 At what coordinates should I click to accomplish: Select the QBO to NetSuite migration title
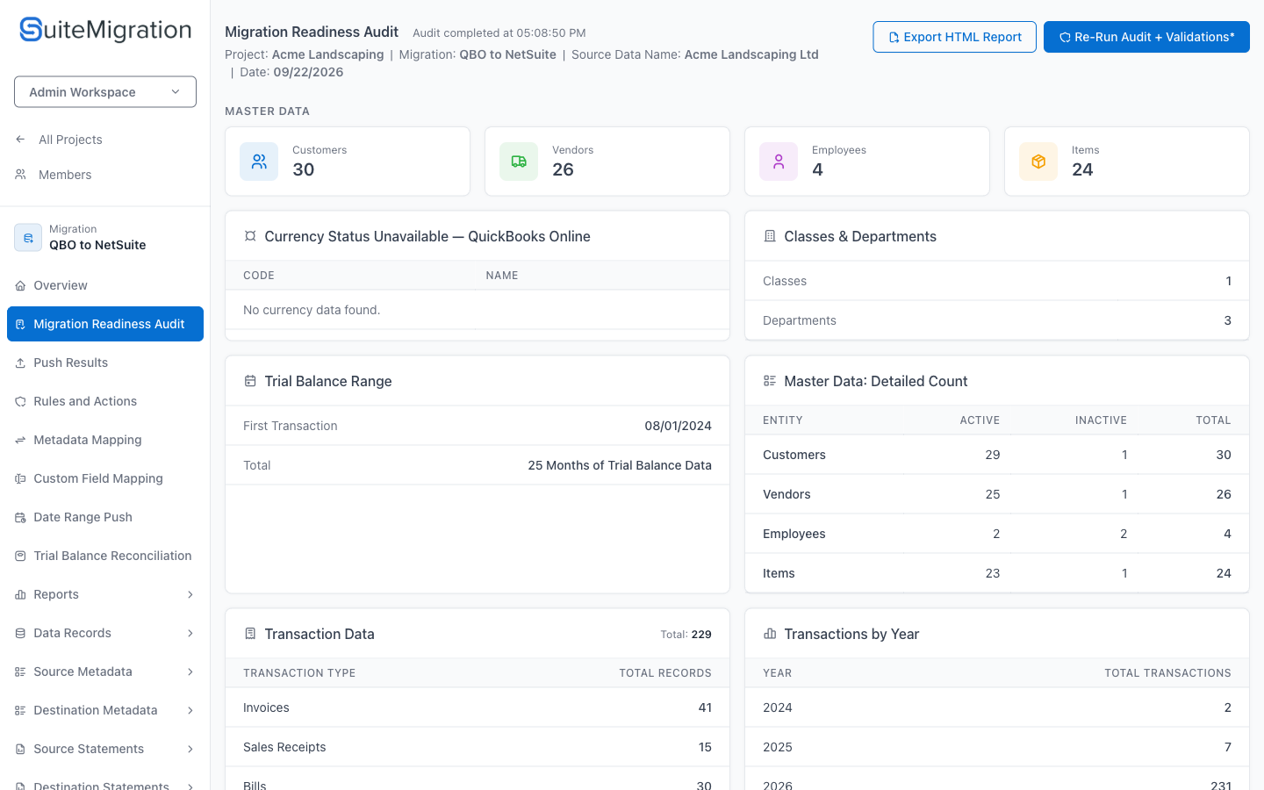97,245
